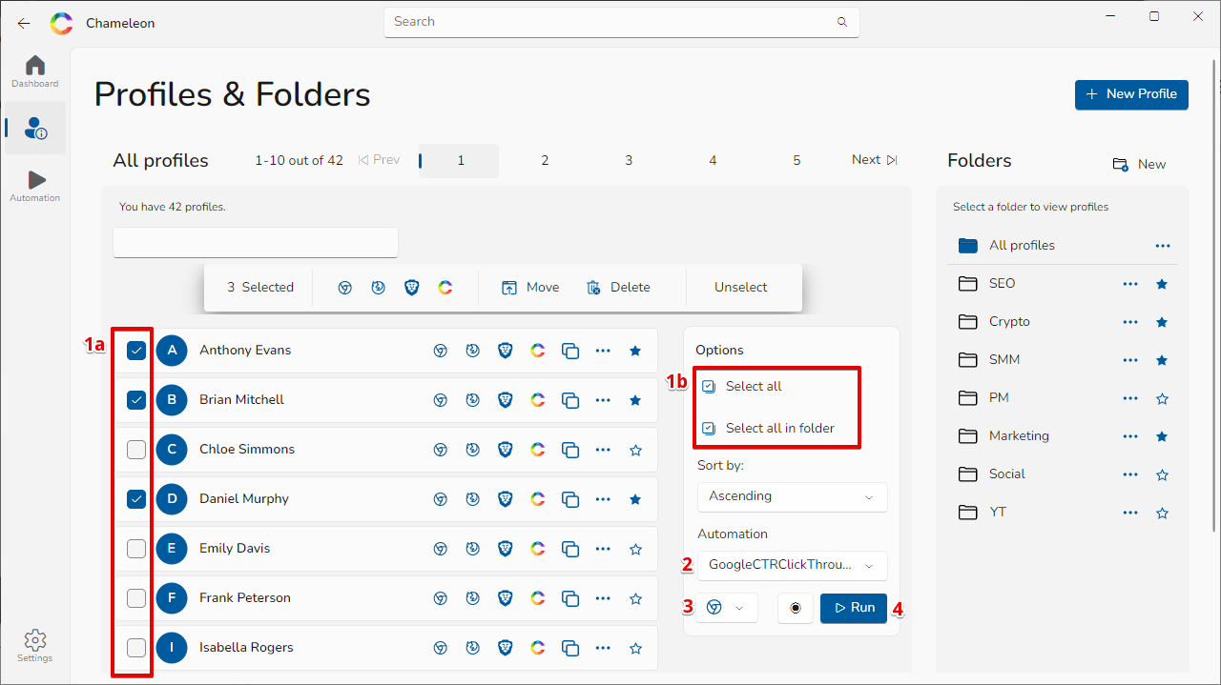This screenshot has height=685, width=1221.
Task: Expand the Ascending sort dropdown
Action: click(792, 496)
